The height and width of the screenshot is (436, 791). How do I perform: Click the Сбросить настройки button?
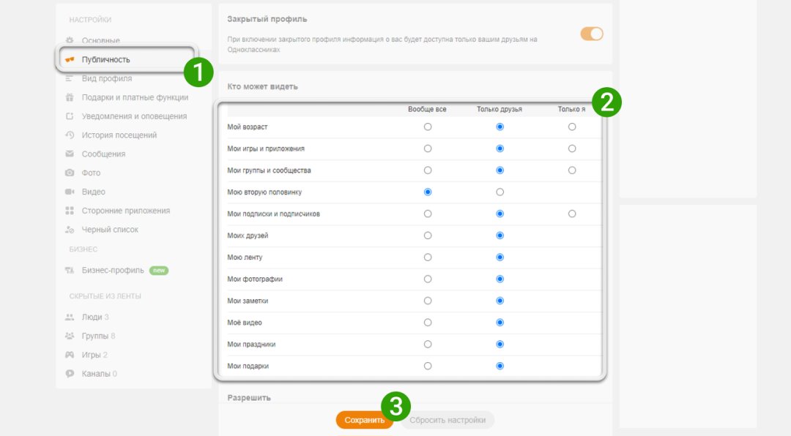[x=448, y=420]
